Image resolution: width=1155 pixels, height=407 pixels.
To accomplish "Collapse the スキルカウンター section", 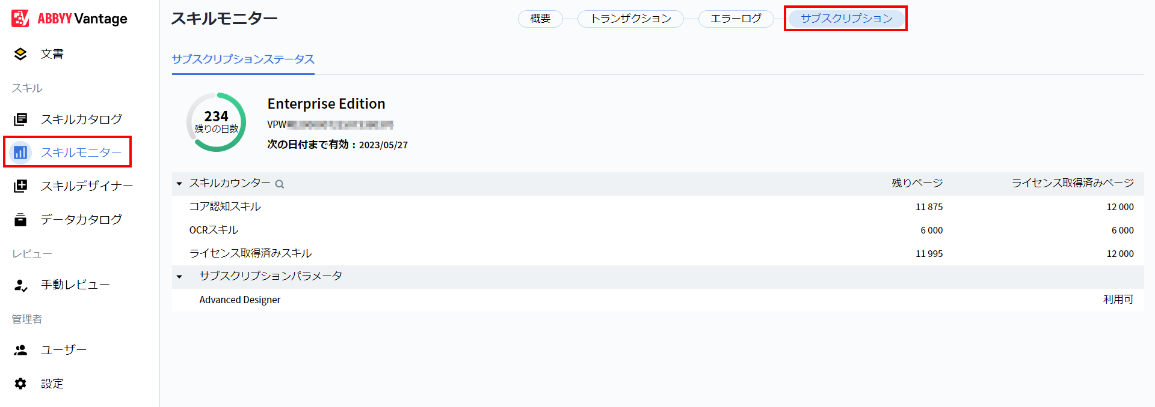I will pos(179,184).
